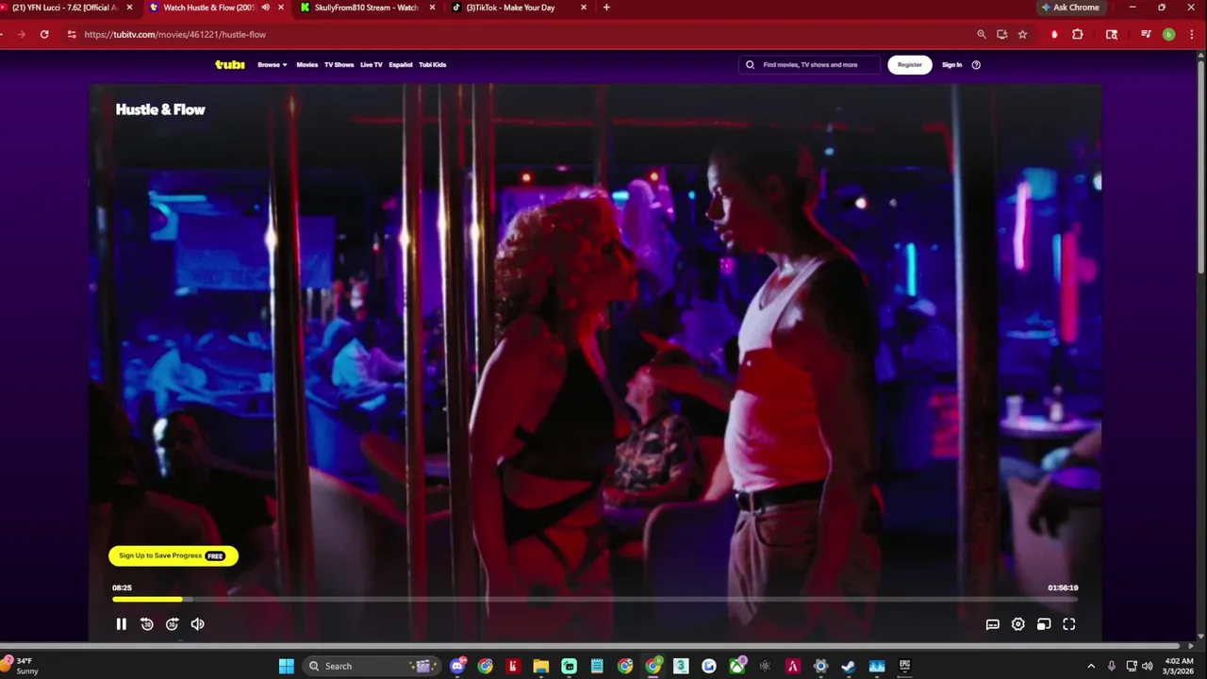The width and height of the screenshot is (1207, 679).
Task: View site information icon in address bar
Action: [71, 34]
